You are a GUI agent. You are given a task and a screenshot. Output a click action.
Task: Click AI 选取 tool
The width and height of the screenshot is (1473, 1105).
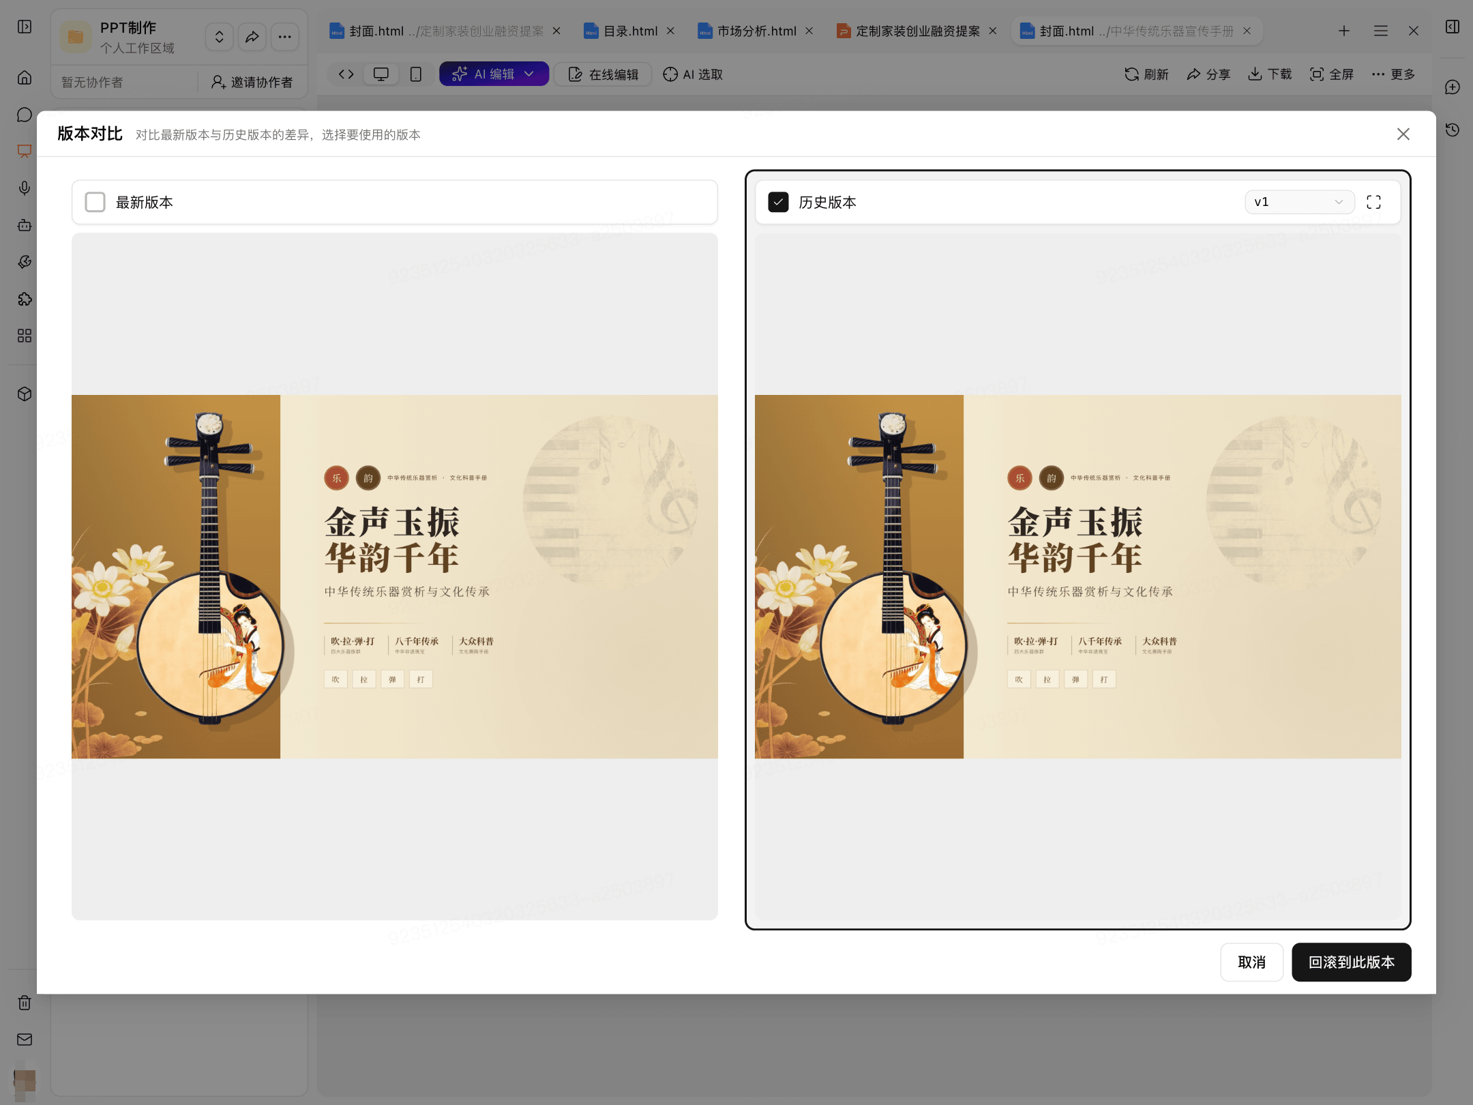click(693, 74)
